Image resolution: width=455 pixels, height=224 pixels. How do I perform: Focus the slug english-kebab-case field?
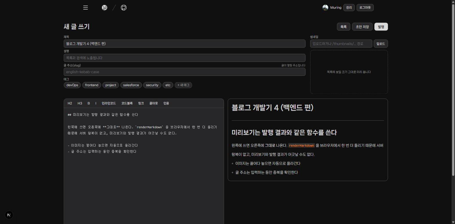point(185,72)
